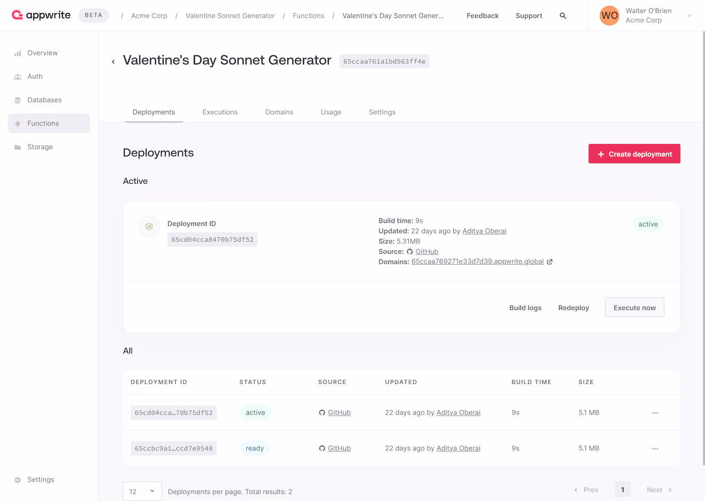Viewport: 705px width, 501px height.
Task: Click the Valentine's Day Sonnet Gener… breadcrumb
Action: tap(393, 16)
